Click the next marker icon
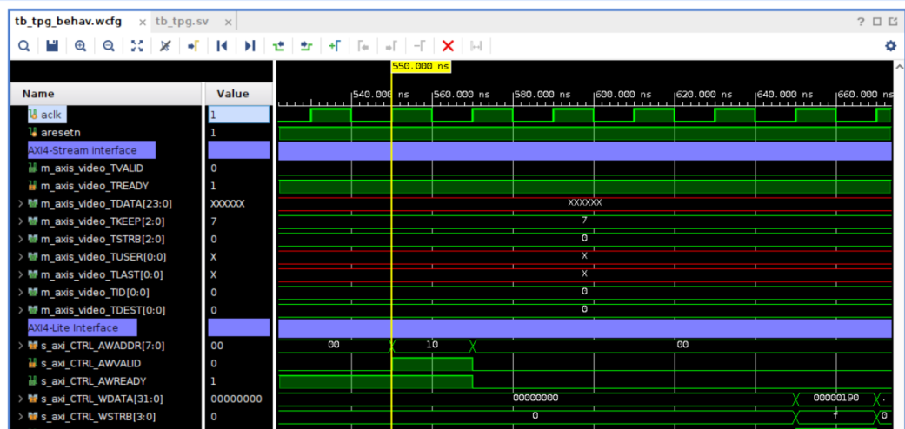The height and width of the screenshot is (429, 905). [x=391, y=46]
